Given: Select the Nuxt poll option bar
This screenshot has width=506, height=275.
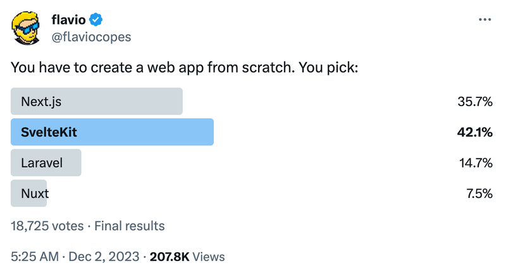Looking at the screenshot, I should (29, 193).
